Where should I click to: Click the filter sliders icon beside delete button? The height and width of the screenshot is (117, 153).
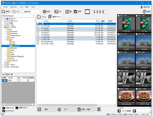click(x=99, y=109)
